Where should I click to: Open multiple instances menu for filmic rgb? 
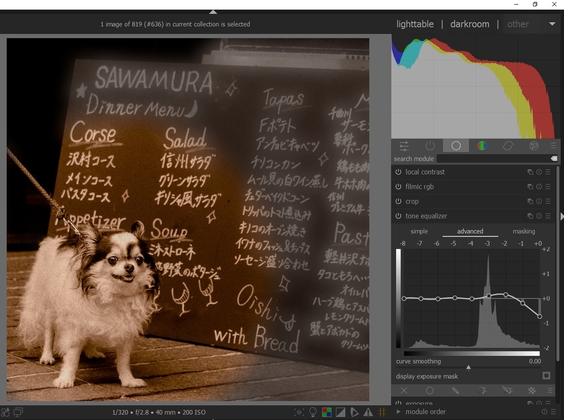[x=530, y=187]
